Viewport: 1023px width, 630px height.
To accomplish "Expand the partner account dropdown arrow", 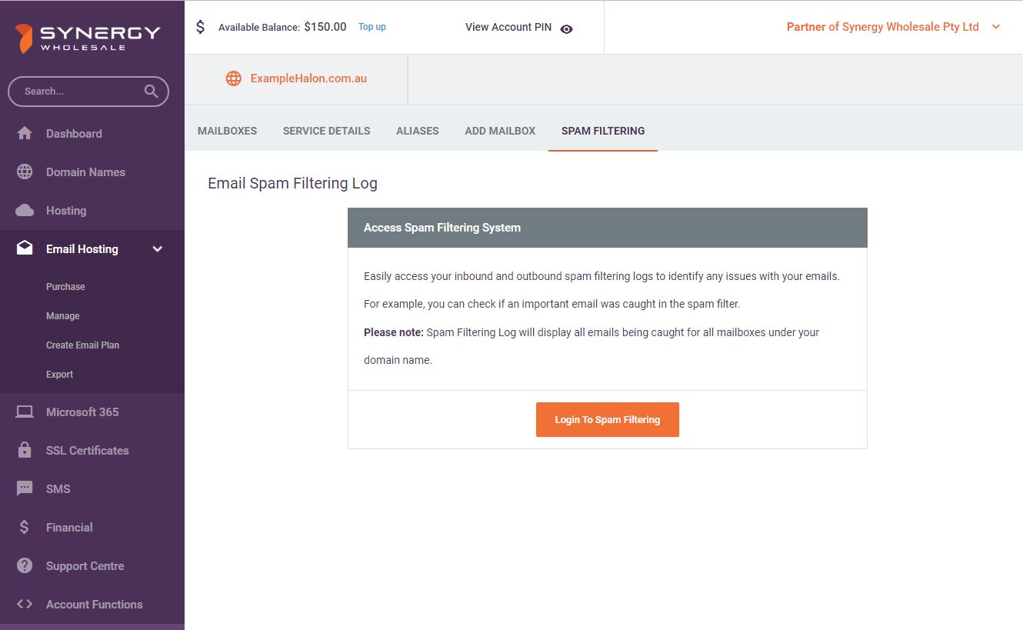I will [996, 27].
